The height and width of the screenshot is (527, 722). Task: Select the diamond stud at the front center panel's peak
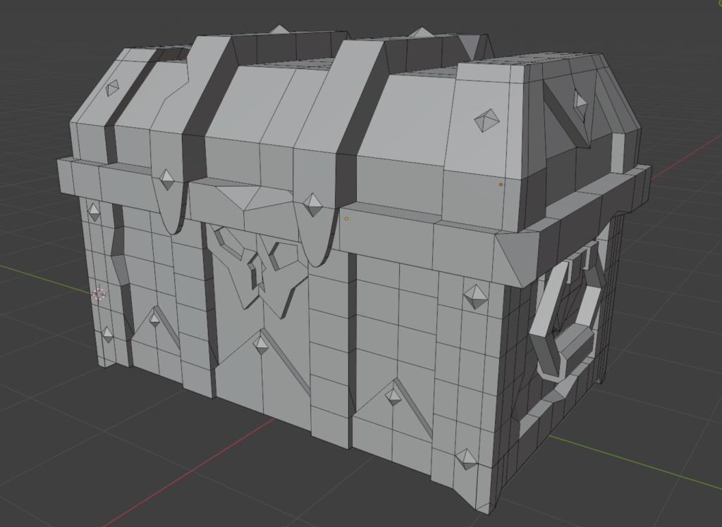[x=261, y=345]
